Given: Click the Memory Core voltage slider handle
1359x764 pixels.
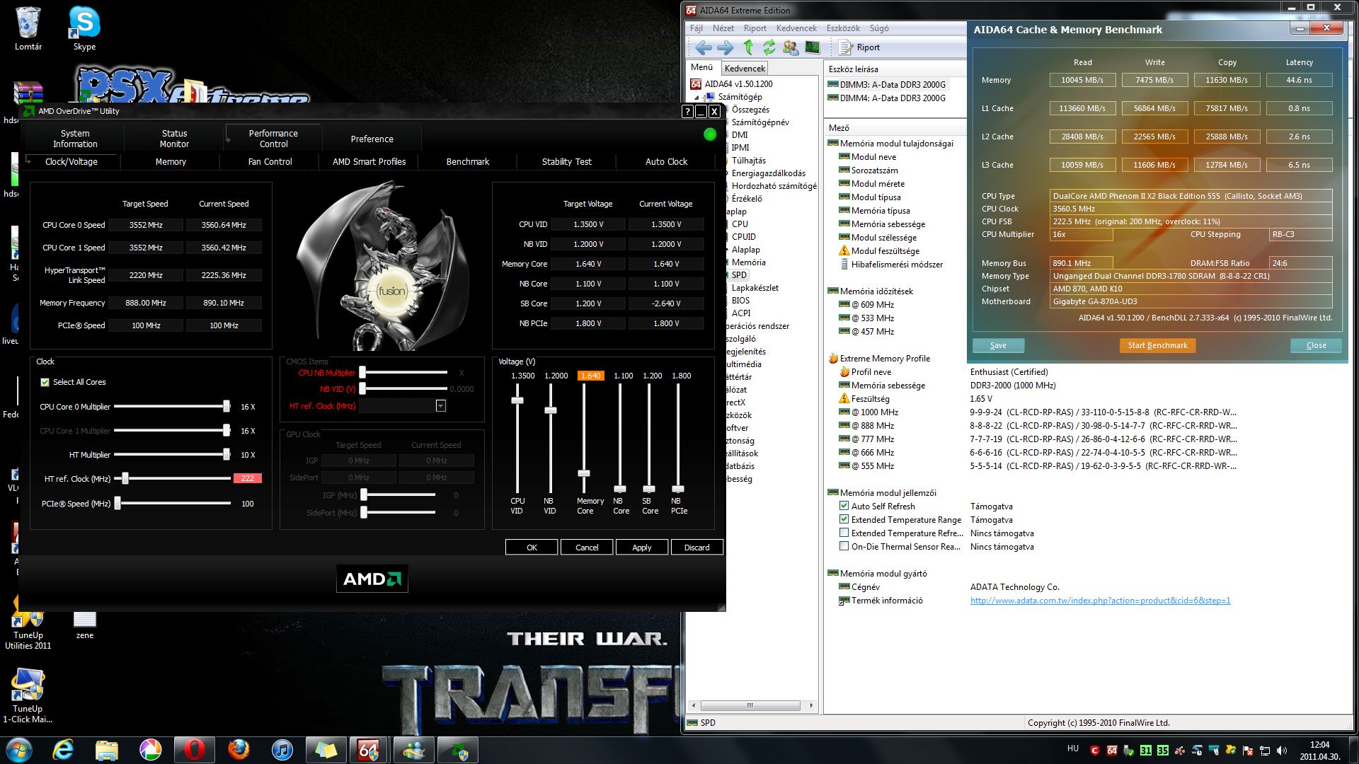Looking at the screenshot, I should 584,473.
